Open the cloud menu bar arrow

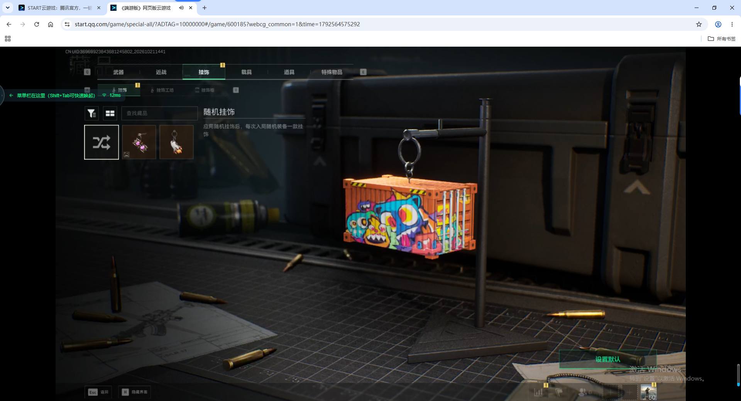(x=11, y=95)
